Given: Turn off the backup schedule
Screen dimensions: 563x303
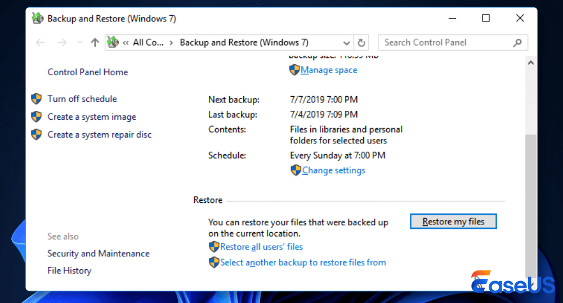Looking at the screenshot, I should (x=82, y=99).
